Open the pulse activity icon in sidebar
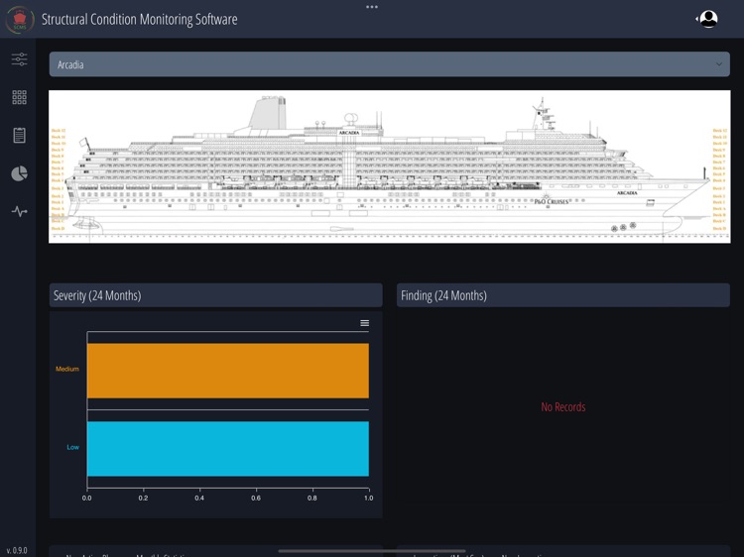This screenshot has width=744, height=557. point(20,211)
